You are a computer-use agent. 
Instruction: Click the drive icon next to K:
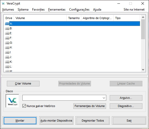(x=7, y=62)
